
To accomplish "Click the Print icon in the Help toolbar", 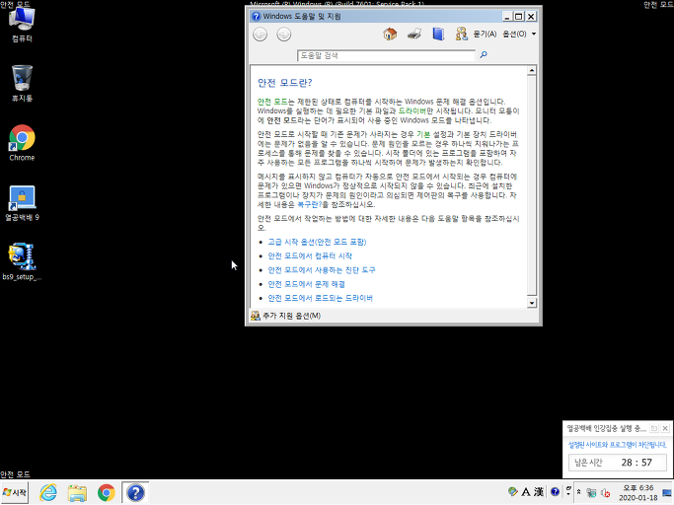I will tap(413, 34).
